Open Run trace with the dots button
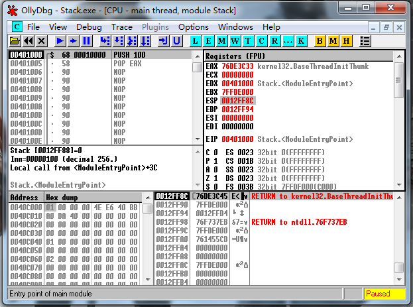Image resolution: width=413 pixels, height=307 pixels. click(288, 41)
